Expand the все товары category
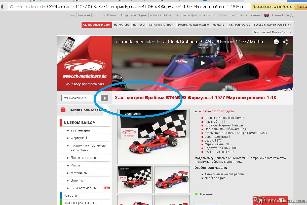This screenshot has height=205, width=307. [x=80, y=130]
